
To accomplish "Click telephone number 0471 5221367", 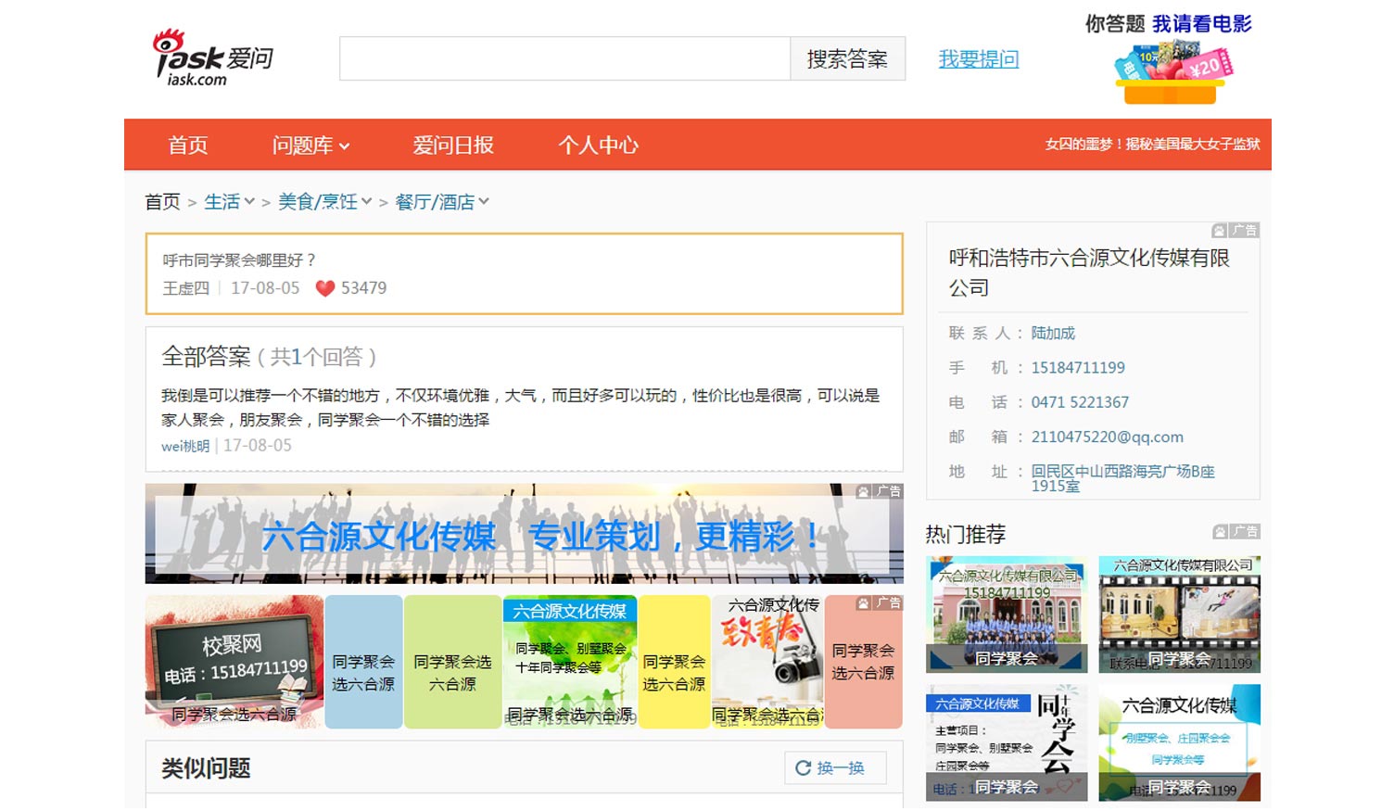I will [x=1080, y=402].
